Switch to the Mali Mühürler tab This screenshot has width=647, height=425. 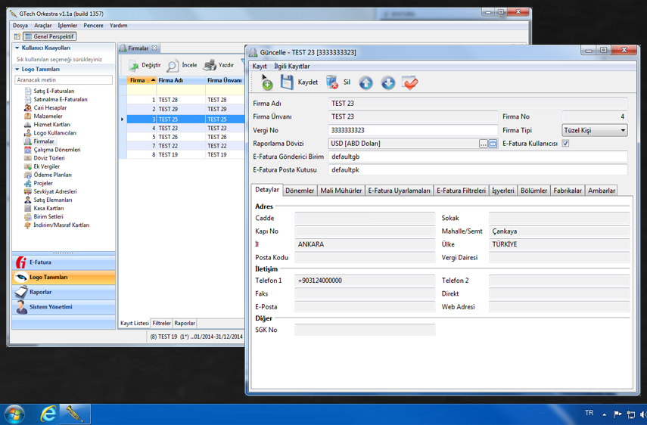341,191
